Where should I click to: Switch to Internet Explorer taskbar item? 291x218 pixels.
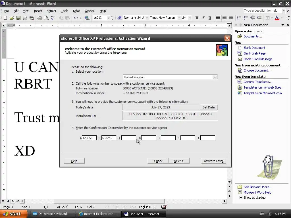(x=98, y=214)
